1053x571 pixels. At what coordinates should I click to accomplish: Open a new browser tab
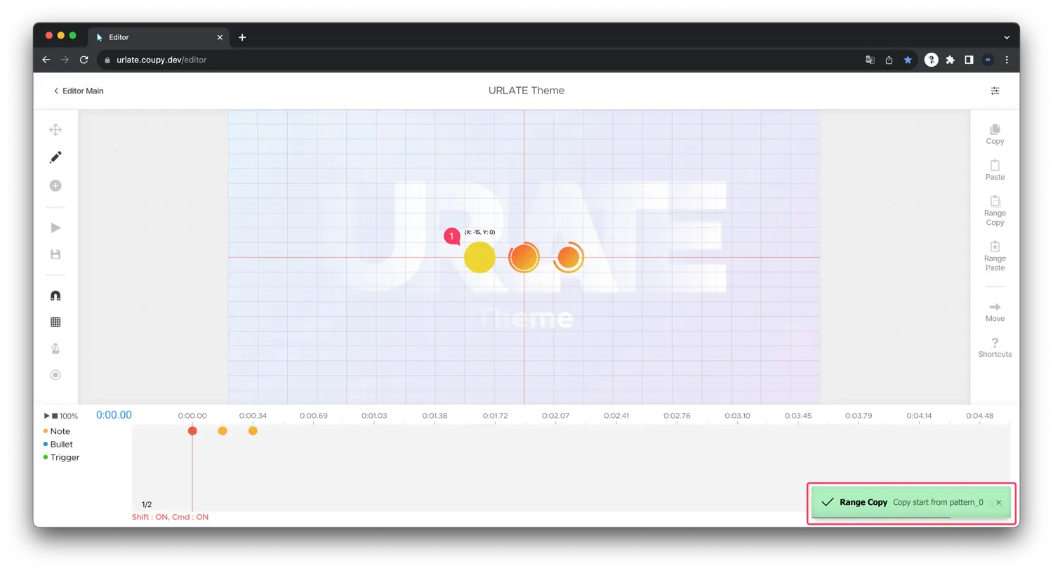[242, 37]
